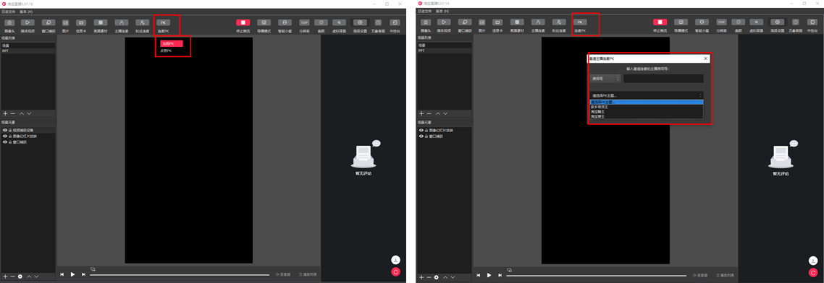Start 粉丝连麦 in left window

pyautogui.click(x=143, y=25)
